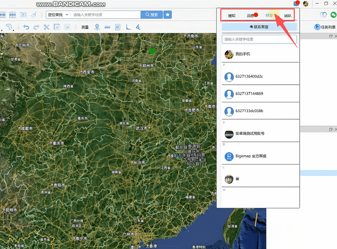Open favorites with the star button

[168, 15]
